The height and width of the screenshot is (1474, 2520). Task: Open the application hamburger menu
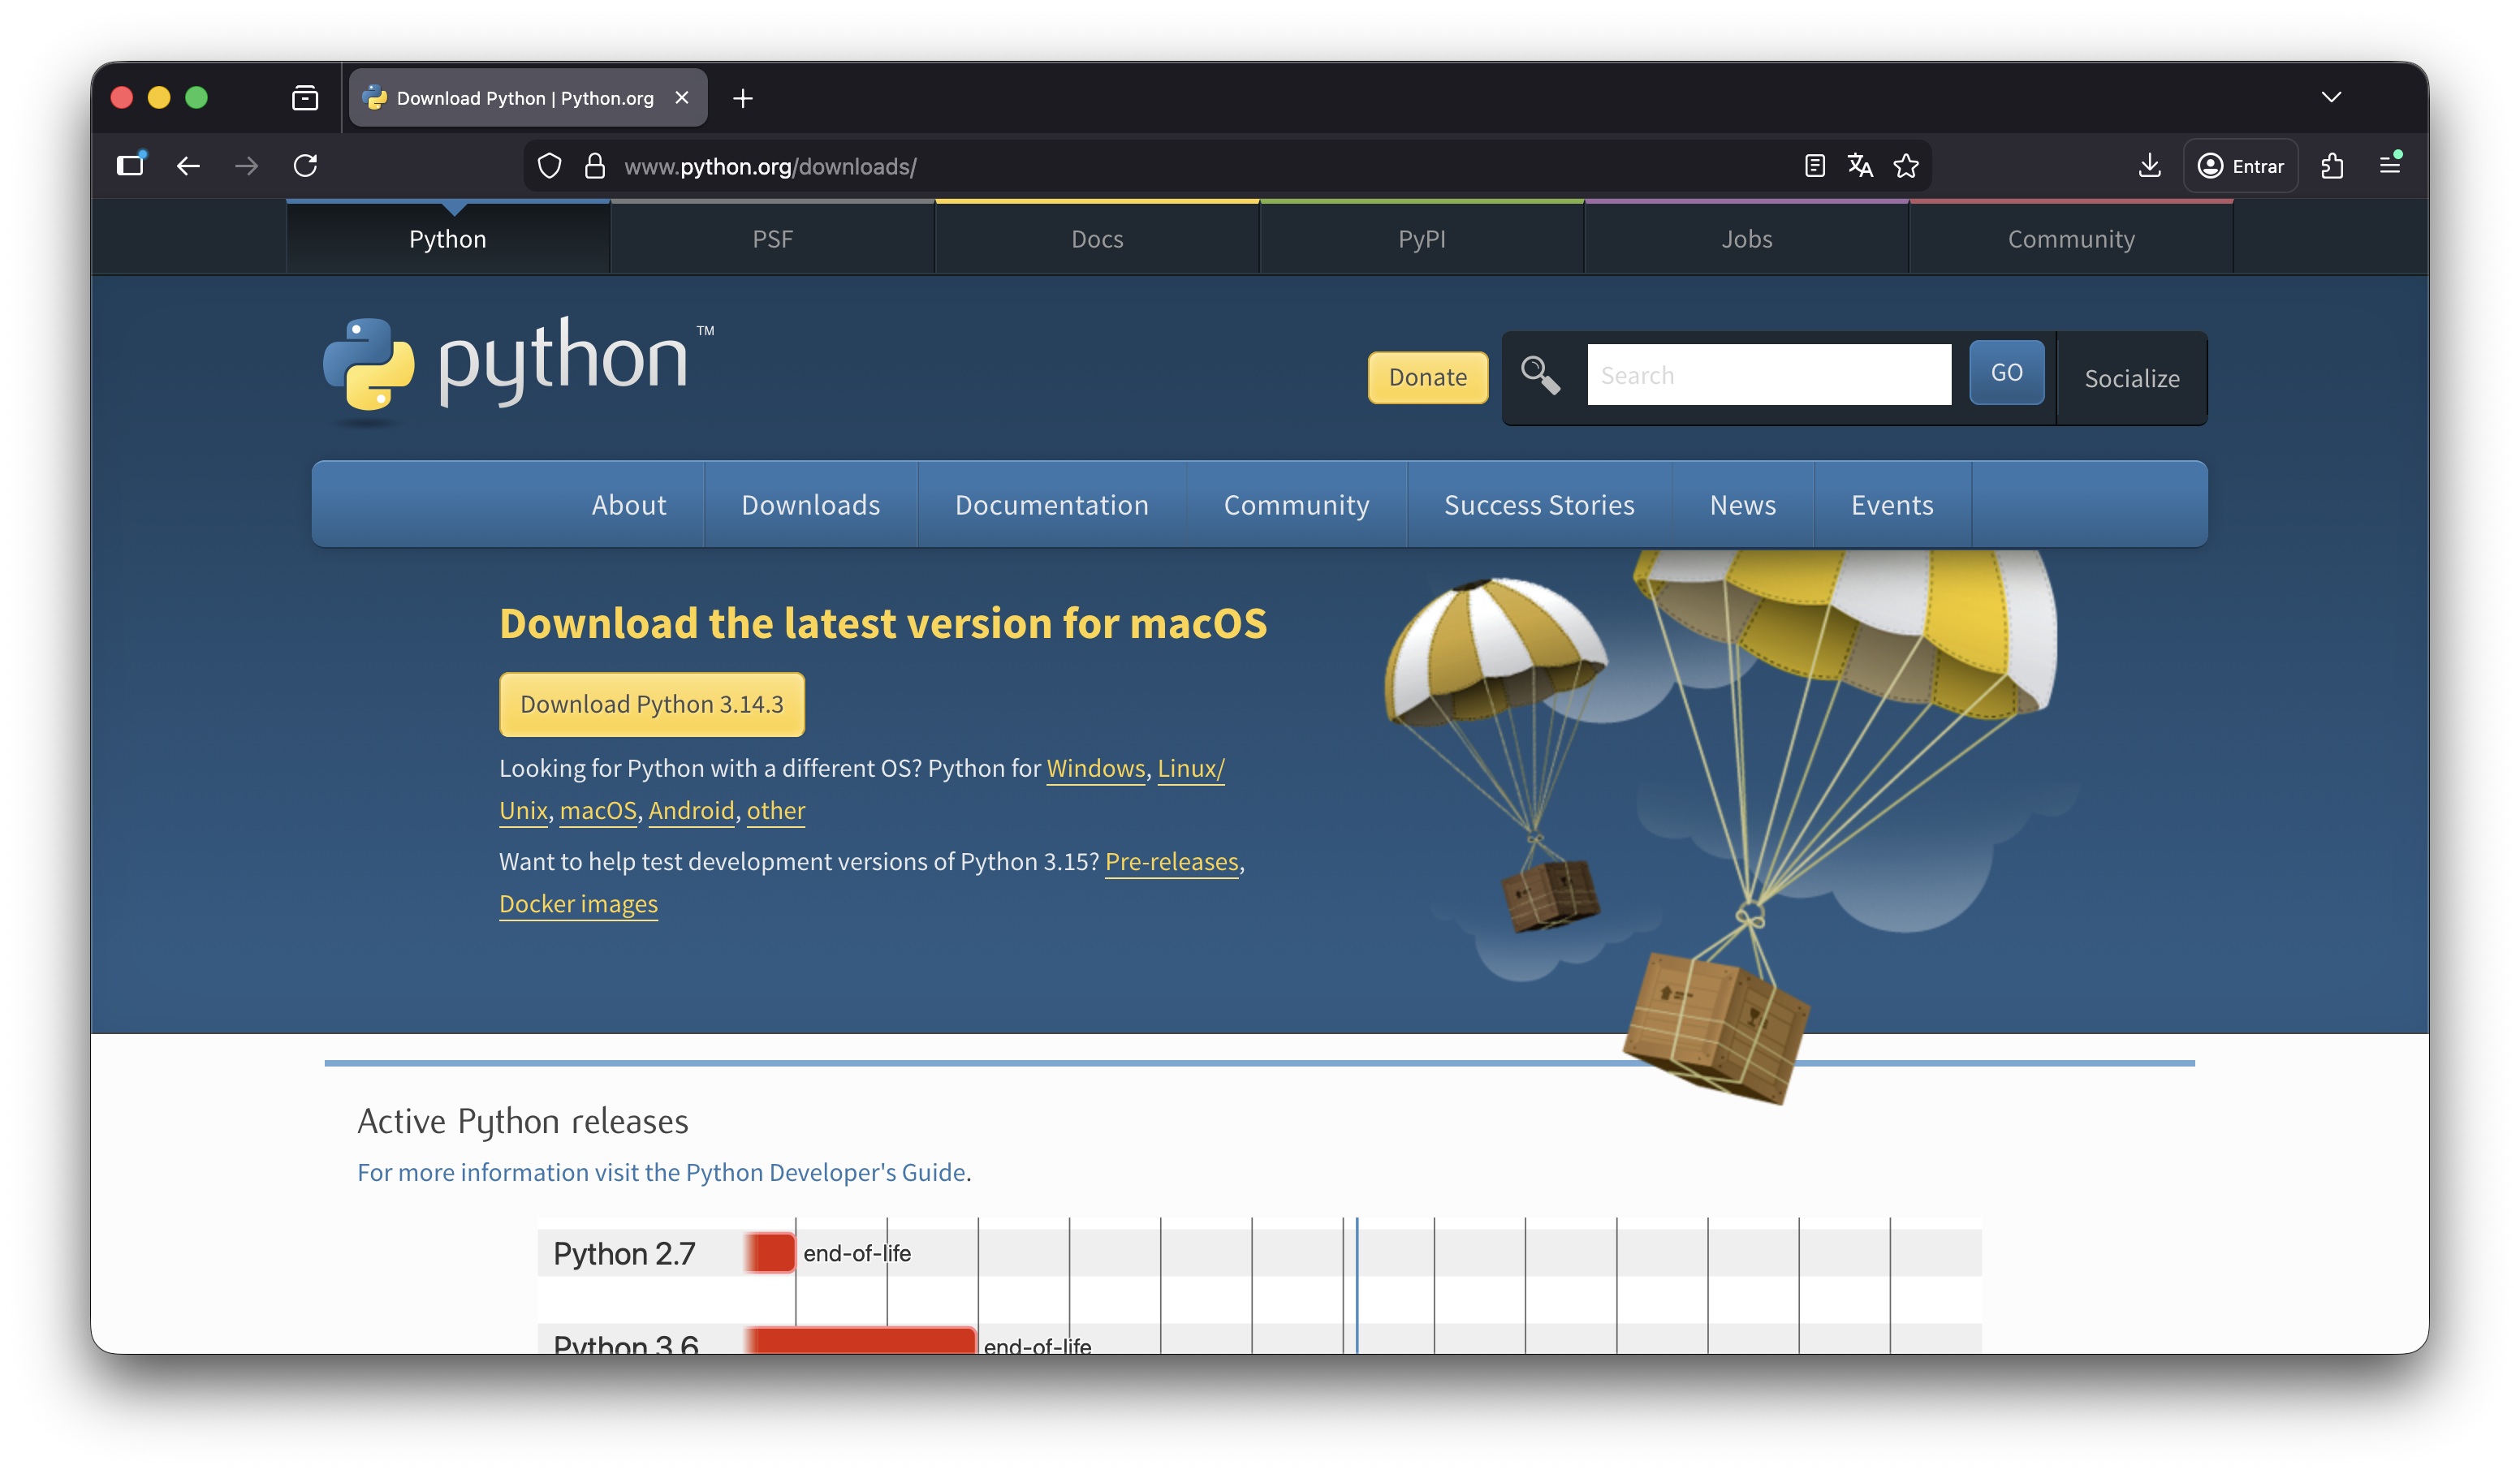(2390, 166)
